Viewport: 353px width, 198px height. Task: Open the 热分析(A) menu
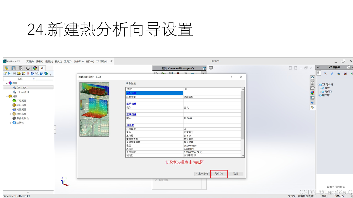coord(79,61)
